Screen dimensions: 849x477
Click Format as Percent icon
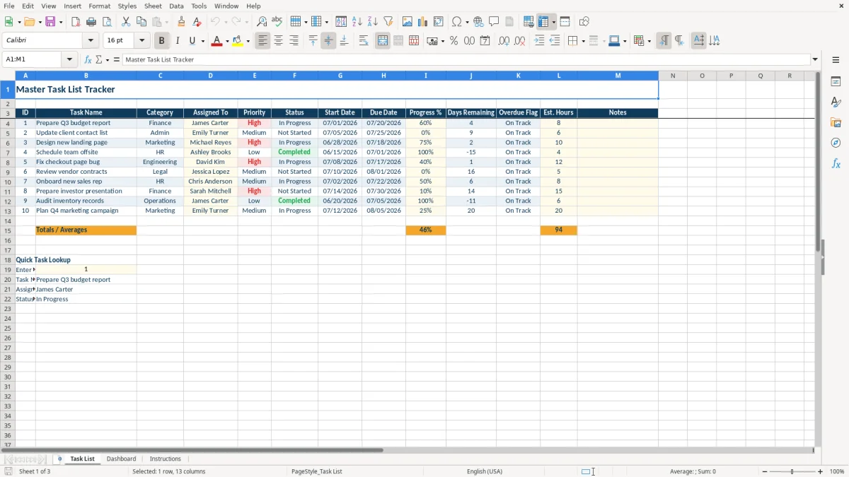[454, 41]
